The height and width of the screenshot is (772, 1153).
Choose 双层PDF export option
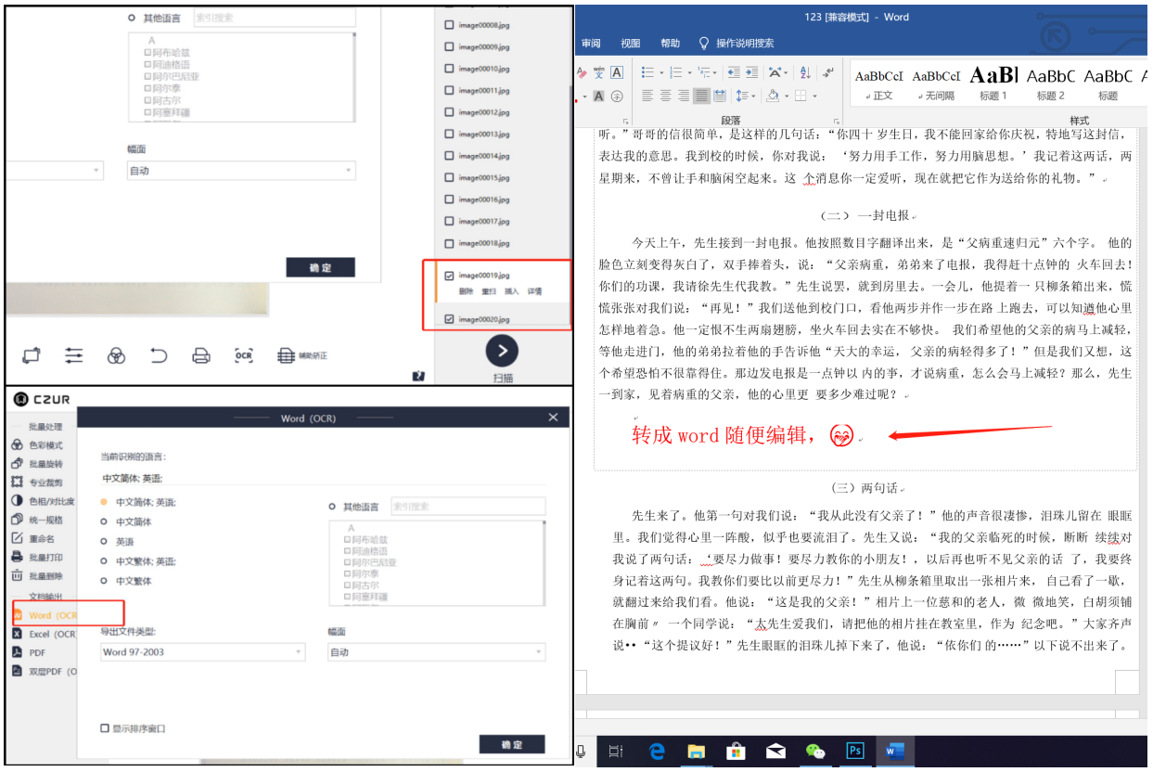[x=44, y=671]
